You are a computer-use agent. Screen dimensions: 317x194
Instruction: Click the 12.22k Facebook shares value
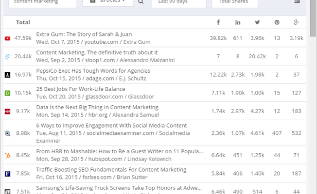click(x=218, y=75)
